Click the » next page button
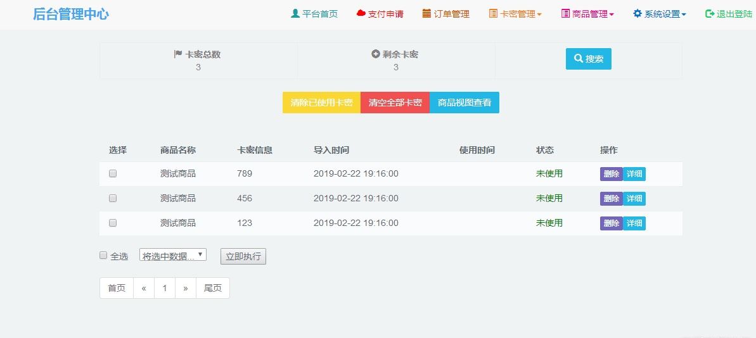The width and height of the screenshot is (756, 338). pos(186,288)
